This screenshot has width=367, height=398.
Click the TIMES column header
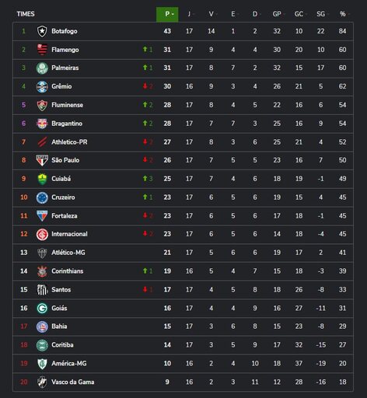coord(26,14)
